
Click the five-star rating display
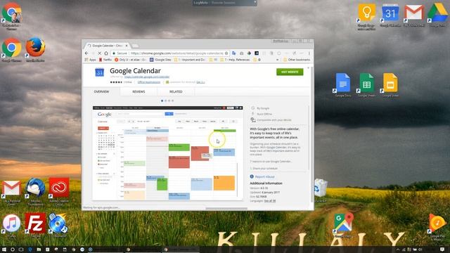pos(116,82)
